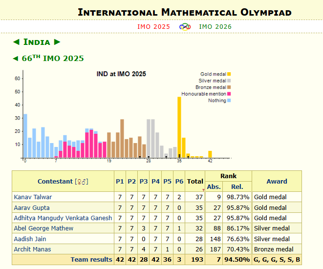Click the International Mathematical Olympiad title
Screen dimensions: 323x269
tap(185, 12)
